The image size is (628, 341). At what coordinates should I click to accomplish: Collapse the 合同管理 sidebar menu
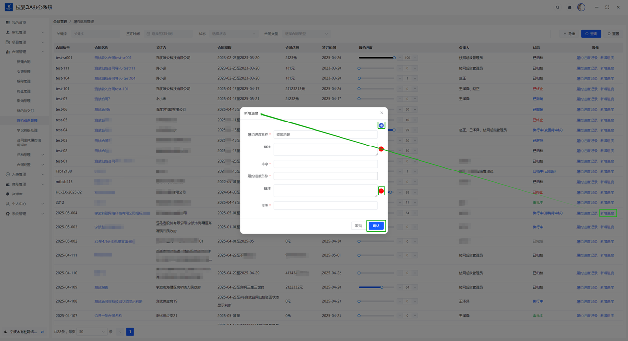pyautogui.click(x=24, y=52)
